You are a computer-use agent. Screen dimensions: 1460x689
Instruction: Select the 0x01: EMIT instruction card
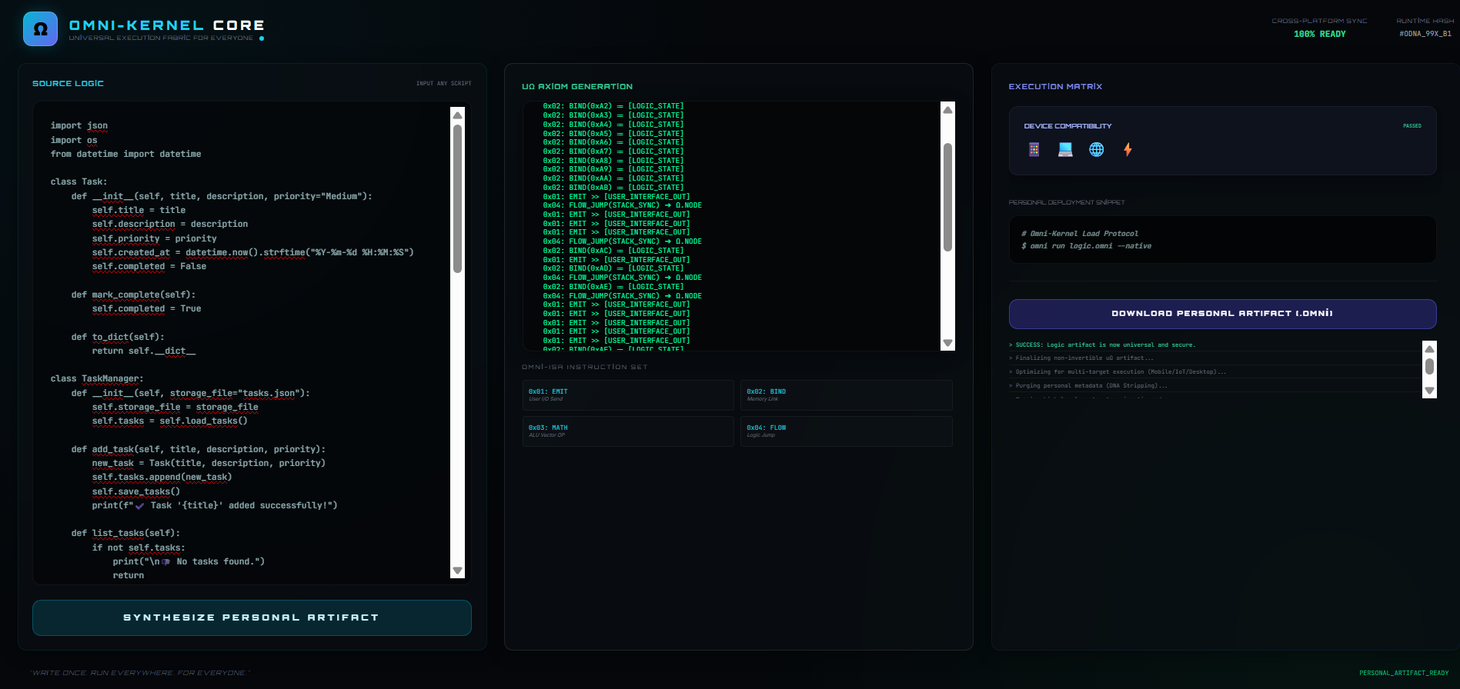[x=628, y=395]
